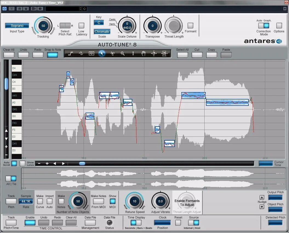289x233 pixels.
Task: Click the host Write automation W icon
Action: (x=26, y=8)
